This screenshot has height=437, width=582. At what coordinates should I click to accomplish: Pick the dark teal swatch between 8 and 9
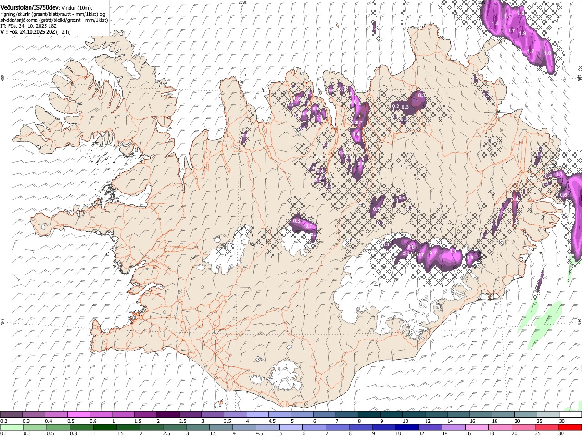368,414
